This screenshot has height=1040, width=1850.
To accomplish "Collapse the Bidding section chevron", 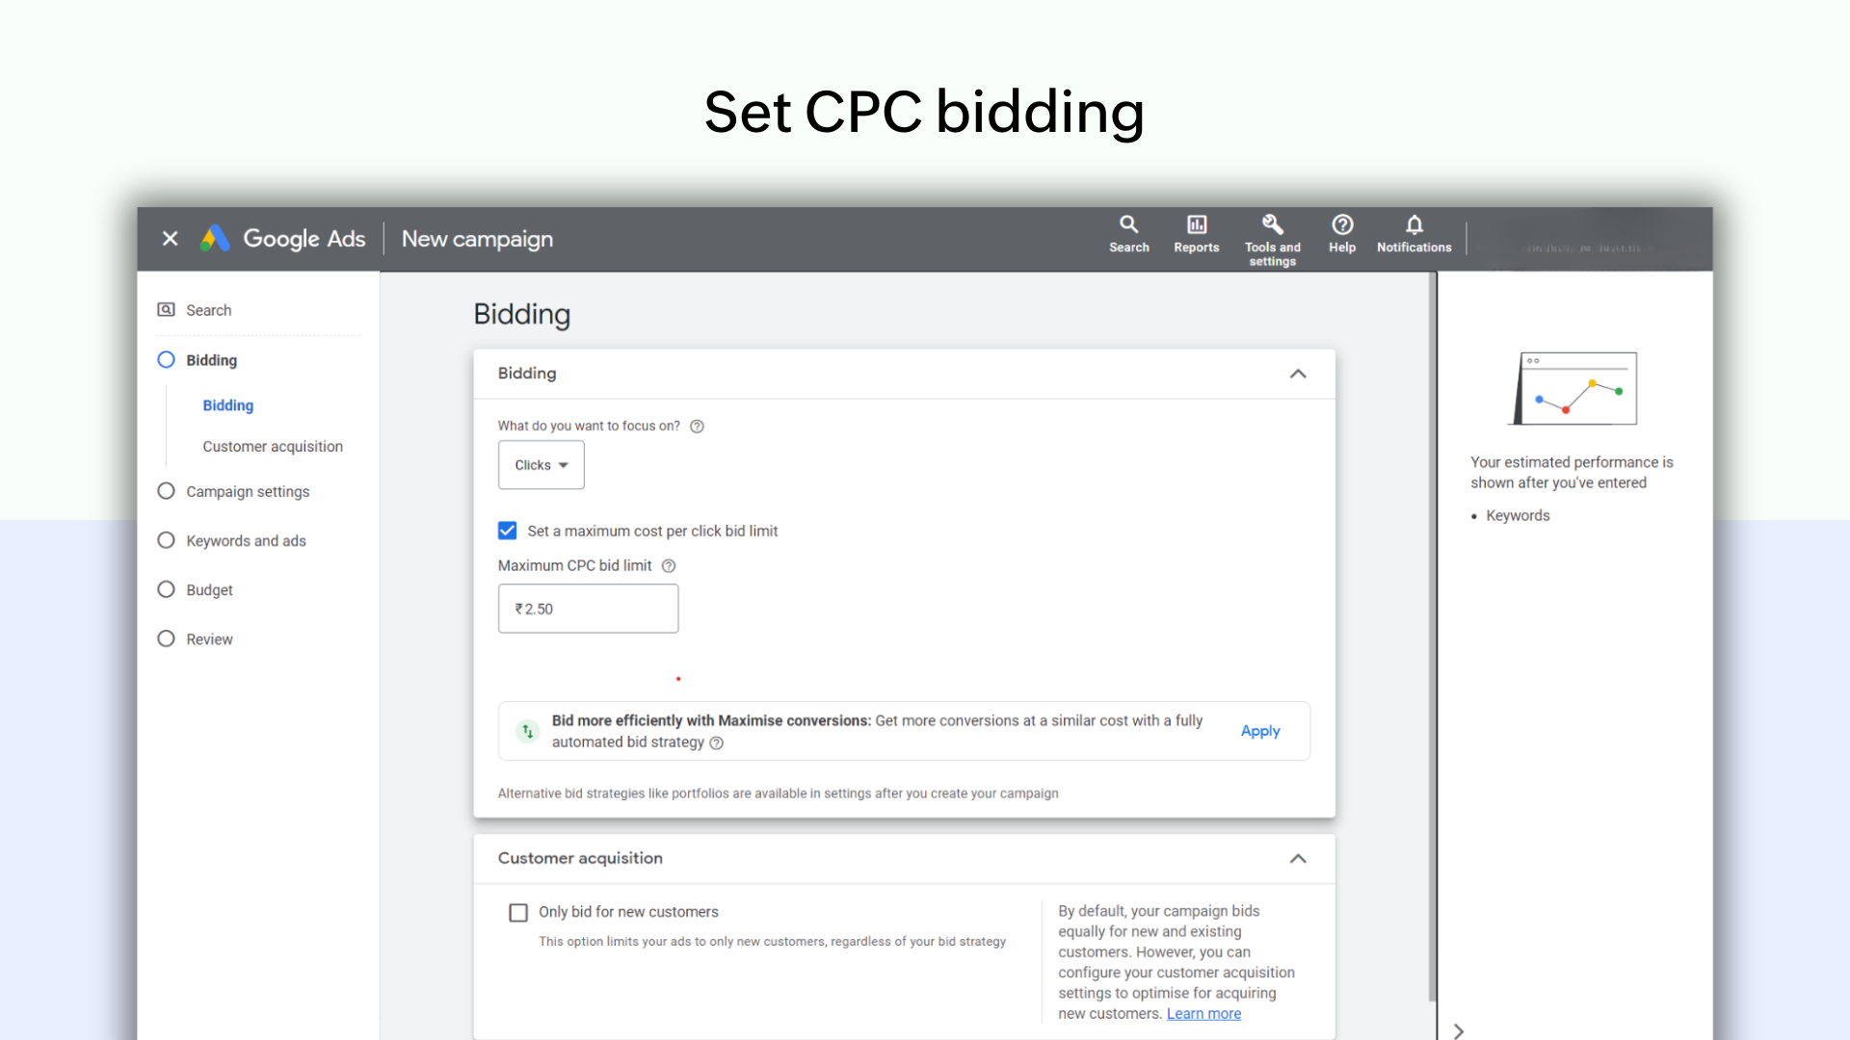I will coord(1299,374).
